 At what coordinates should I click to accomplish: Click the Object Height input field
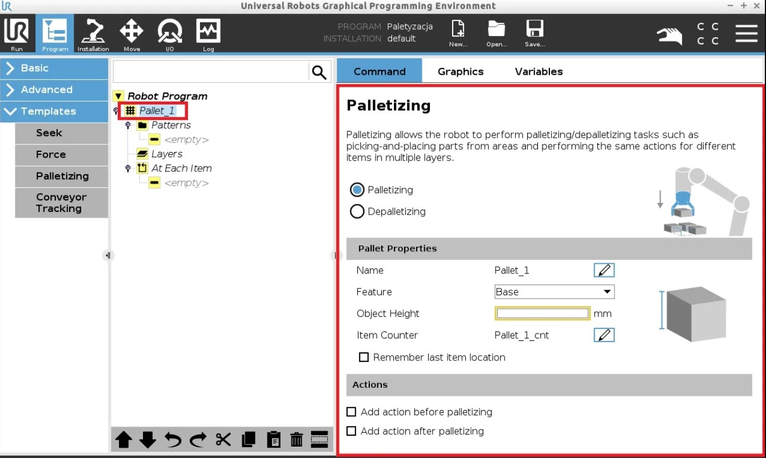[x=542, y=314]
